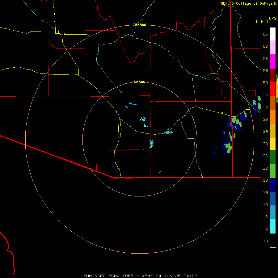Click the white swatch in the tops legend

click(273, 34)
